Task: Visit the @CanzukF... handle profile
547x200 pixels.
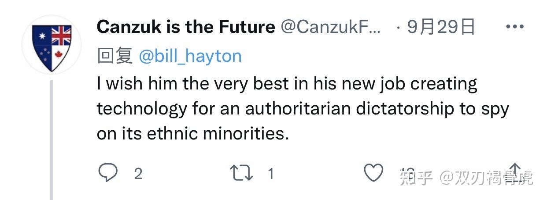Action: pos(332,27)
